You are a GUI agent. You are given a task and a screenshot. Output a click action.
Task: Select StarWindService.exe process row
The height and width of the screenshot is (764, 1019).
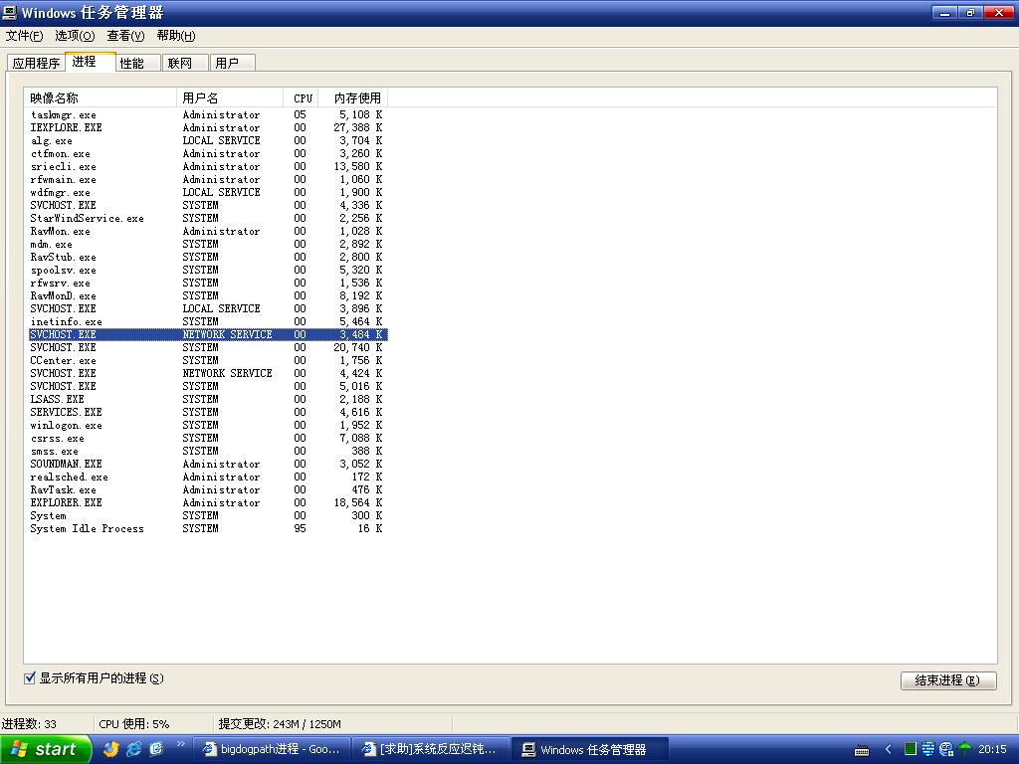pos(208,218)
